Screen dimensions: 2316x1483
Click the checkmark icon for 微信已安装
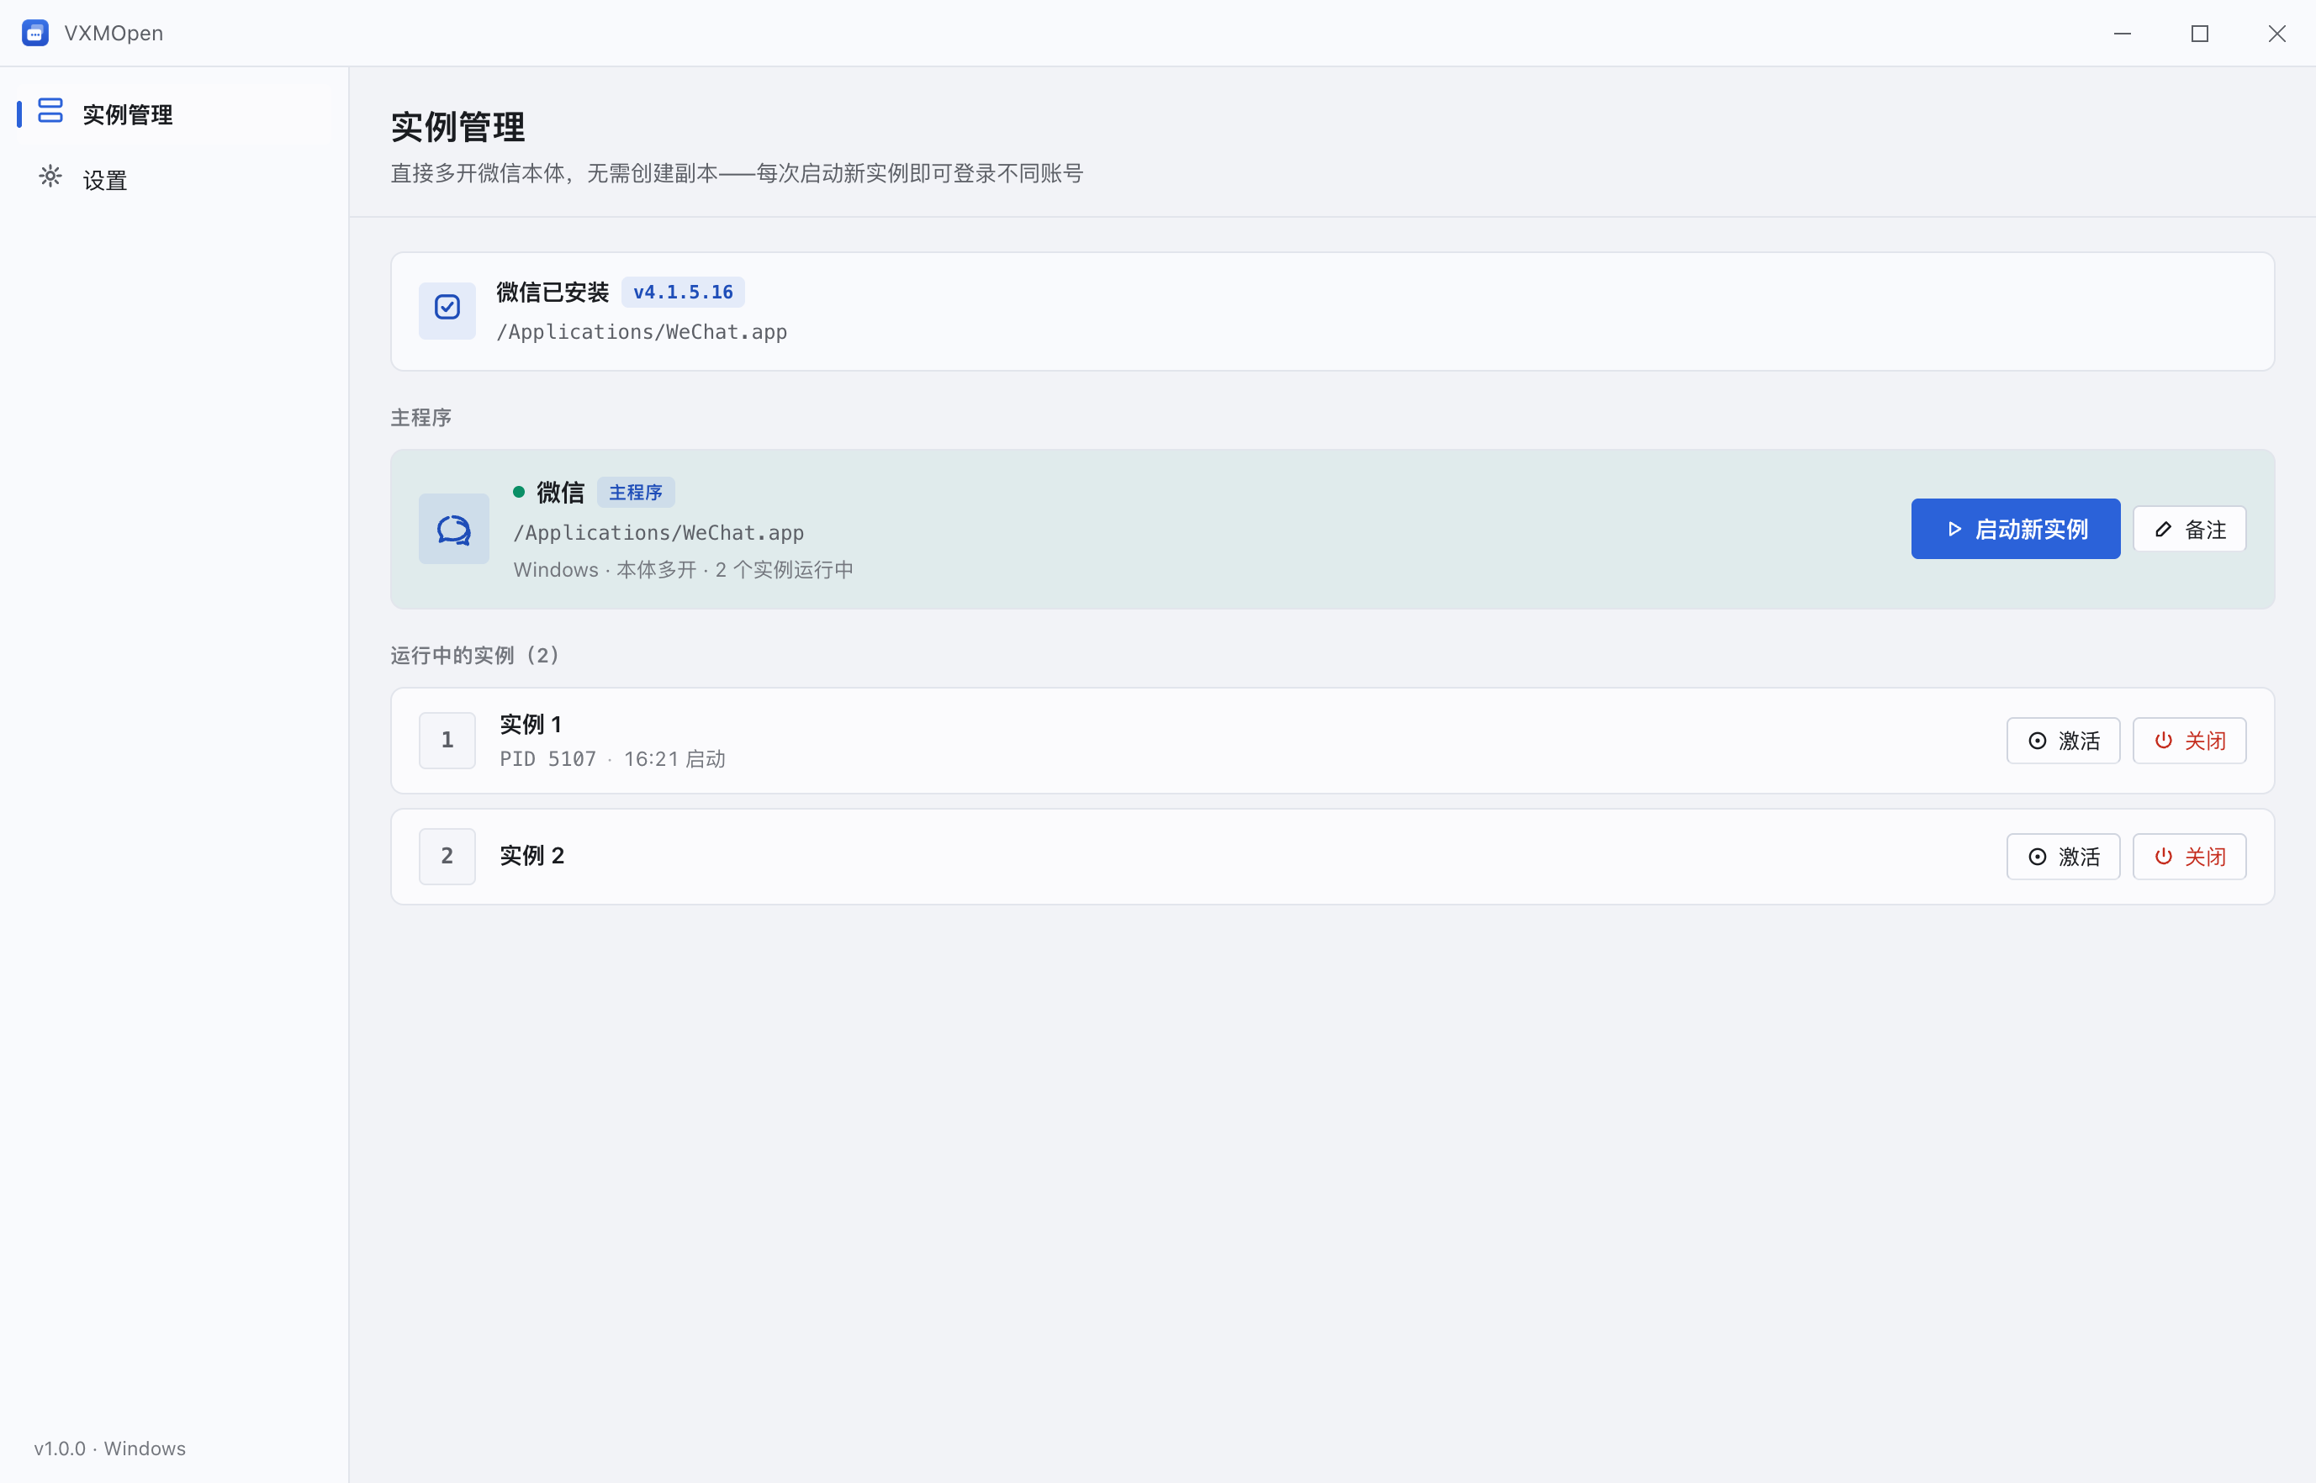pyautogui.click(x=447, y=309)
